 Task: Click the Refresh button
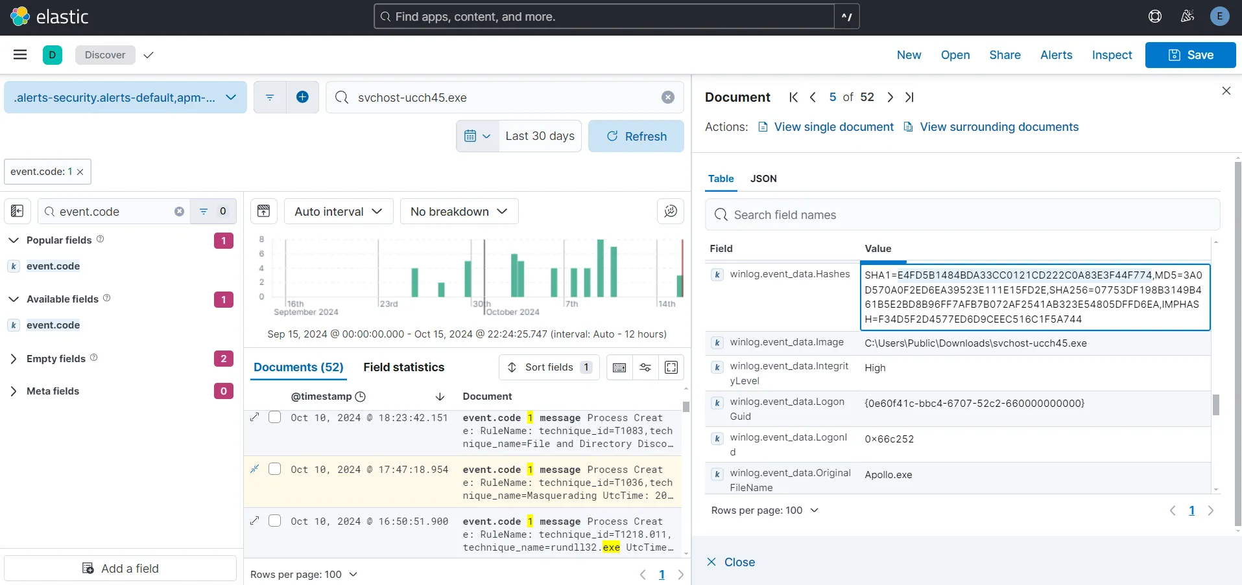636,136
